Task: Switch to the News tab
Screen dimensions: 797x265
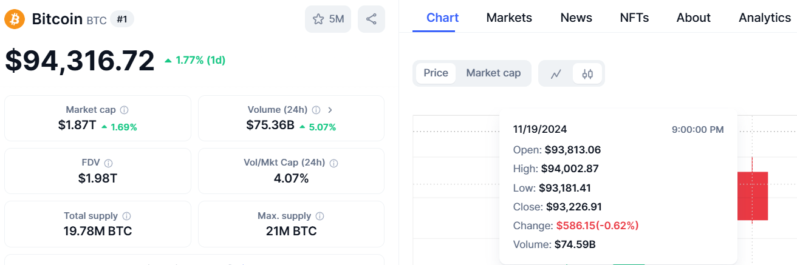Action: 576,18
